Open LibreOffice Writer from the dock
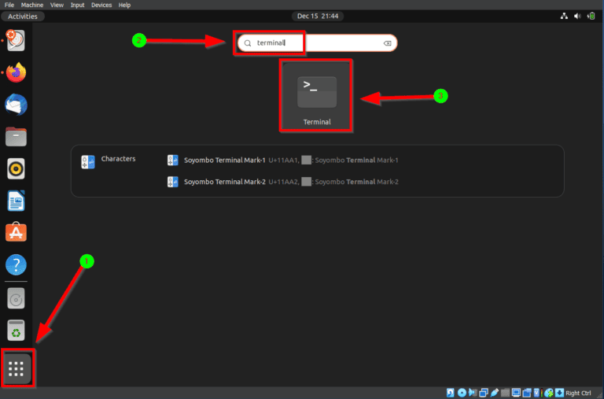Image resolution: width=604 pixels, height=399 pixels. 16,201
